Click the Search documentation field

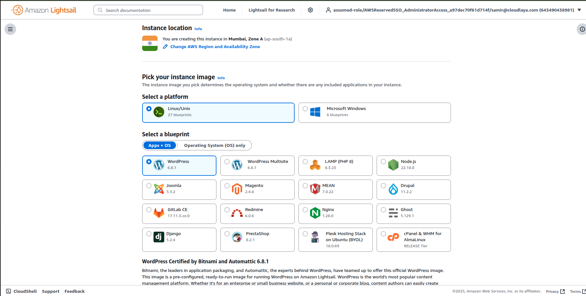pyautogui.click(x=148, y=10)
